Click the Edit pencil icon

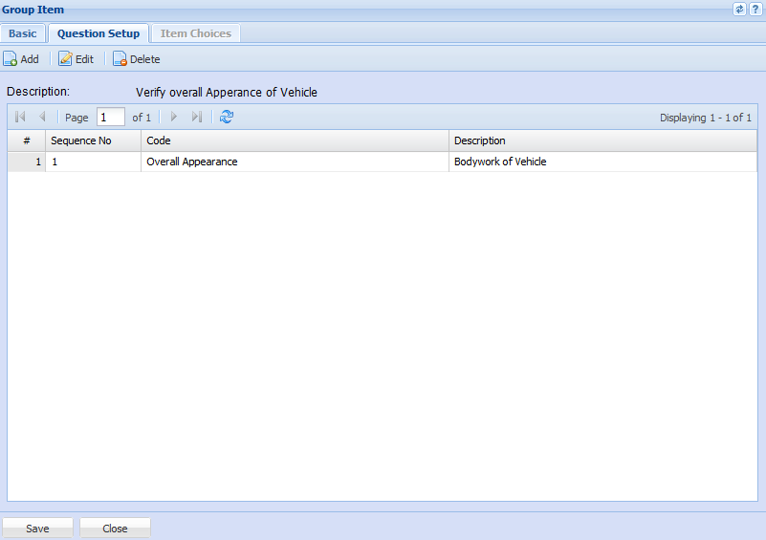click(x=66, y=59)
